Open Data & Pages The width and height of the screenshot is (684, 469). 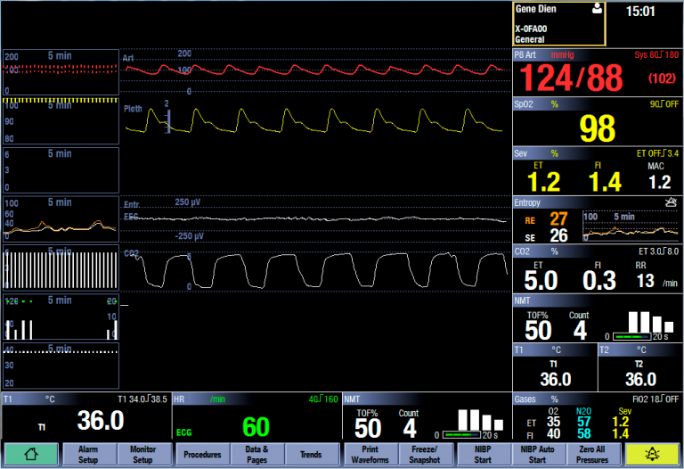click(256, 454)
